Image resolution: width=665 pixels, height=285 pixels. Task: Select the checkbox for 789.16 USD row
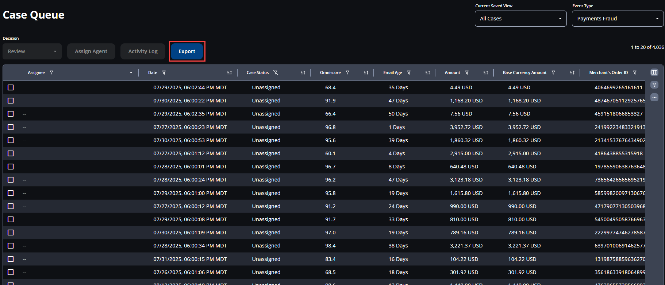[x=11, y=233]
